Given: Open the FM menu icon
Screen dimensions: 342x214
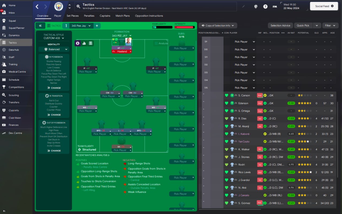Looking at the screenshot, I should point(275,7).
